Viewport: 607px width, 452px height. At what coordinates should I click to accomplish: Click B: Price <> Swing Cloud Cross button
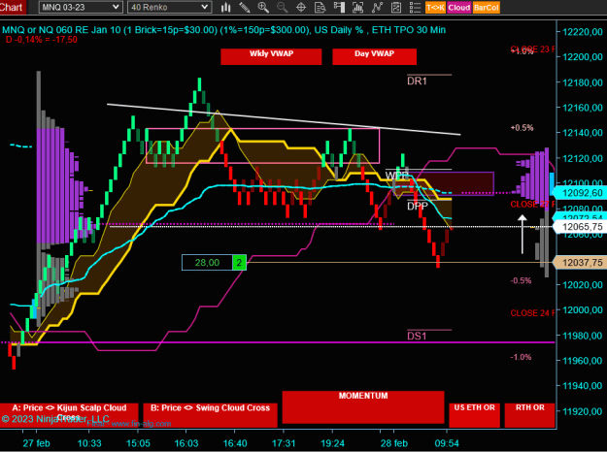coord(210,415)
